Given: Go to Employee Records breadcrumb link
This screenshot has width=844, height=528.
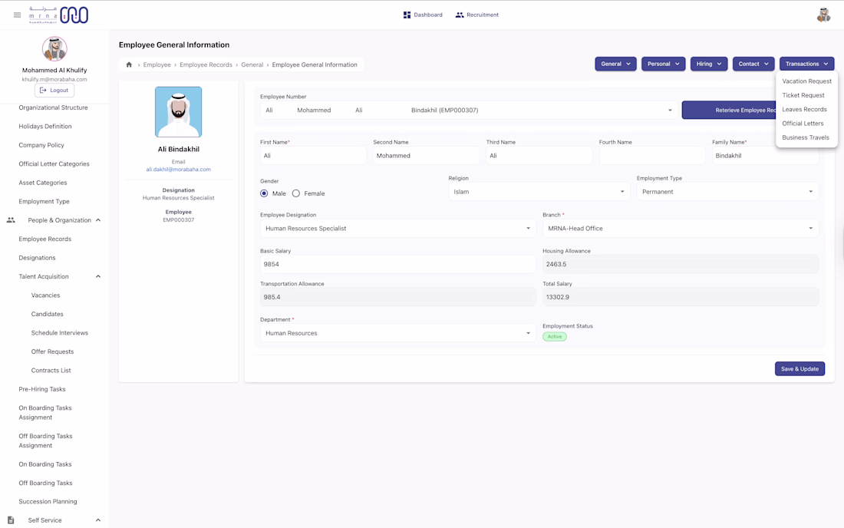Looking at the screenshot, I should tap(206, 64).
